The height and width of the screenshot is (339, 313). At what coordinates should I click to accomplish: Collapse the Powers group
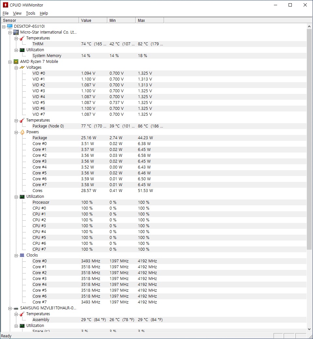click(16, 132)
